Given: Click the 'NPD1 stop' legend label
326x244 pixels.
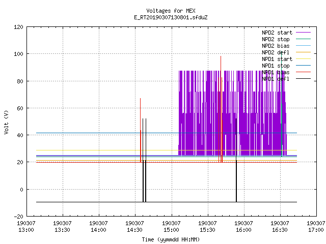Looking at the screenshot, I should [276, 66].
